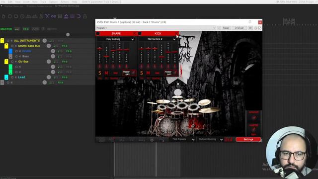Screen dimensions: 318x179
Task: Click the red Settings button in plugin
Action: coord(248,139)
